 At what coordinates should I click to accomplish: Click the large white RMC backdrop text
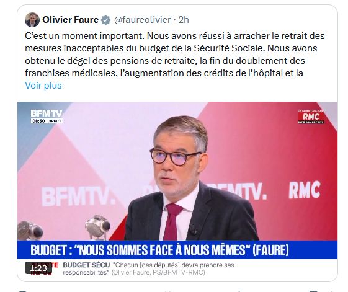(x=305, y=190)
